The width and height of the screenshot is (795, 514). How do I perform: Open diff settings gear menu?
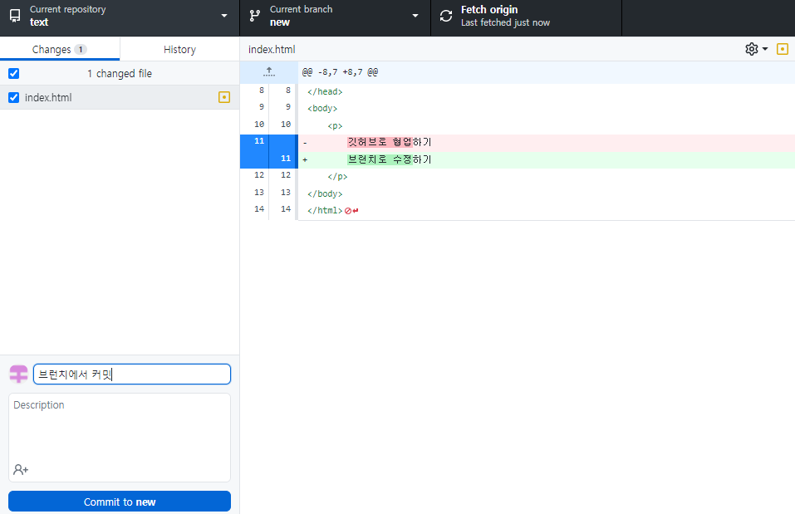coord(752,49)
